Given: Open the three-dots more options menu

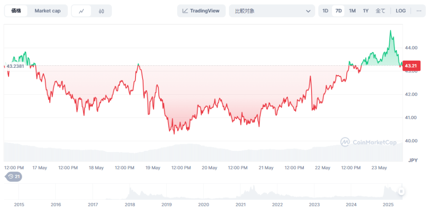Looking at the screenshot, I should coord(419,11).
